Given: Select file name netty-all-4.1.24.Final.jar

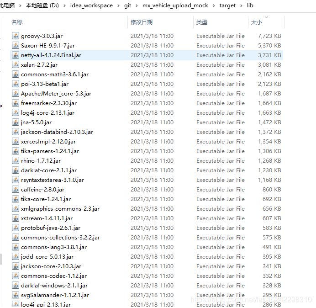Looking at the screenshot, I should (x=51, y=55).
